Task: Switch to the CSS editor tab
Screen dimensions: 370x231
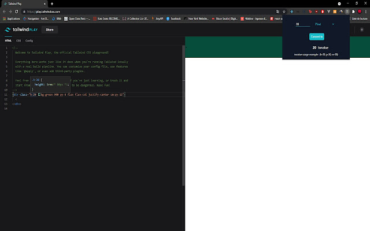Action: pyautogui.click(x=18, y=40)
